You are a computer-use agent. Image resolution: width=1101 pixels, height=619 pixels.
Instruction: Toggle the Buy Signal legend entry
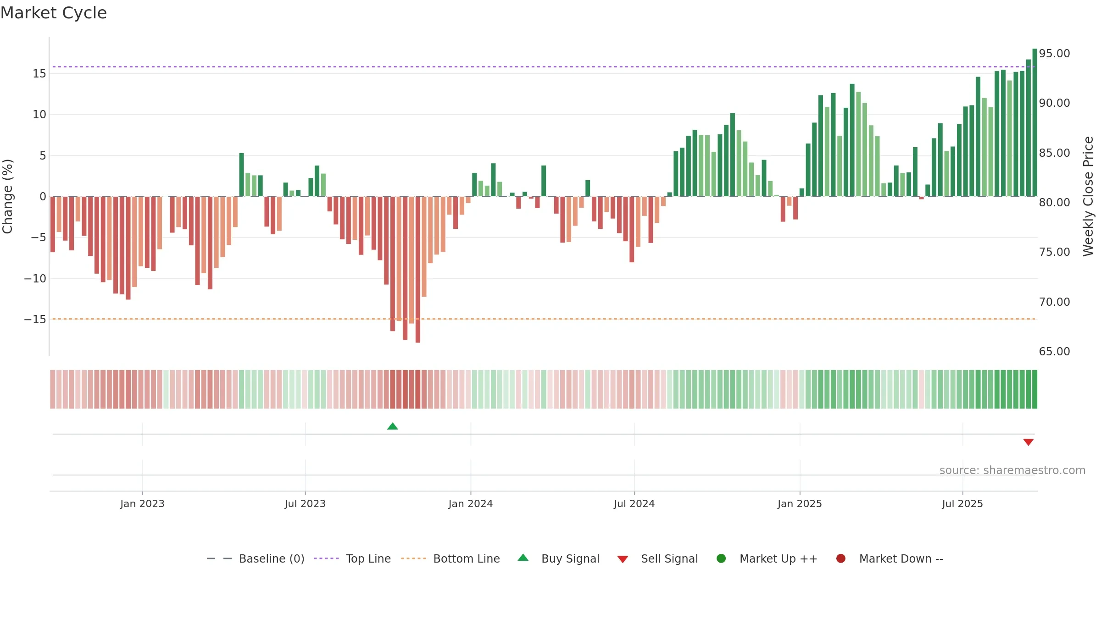pos(559,558)
